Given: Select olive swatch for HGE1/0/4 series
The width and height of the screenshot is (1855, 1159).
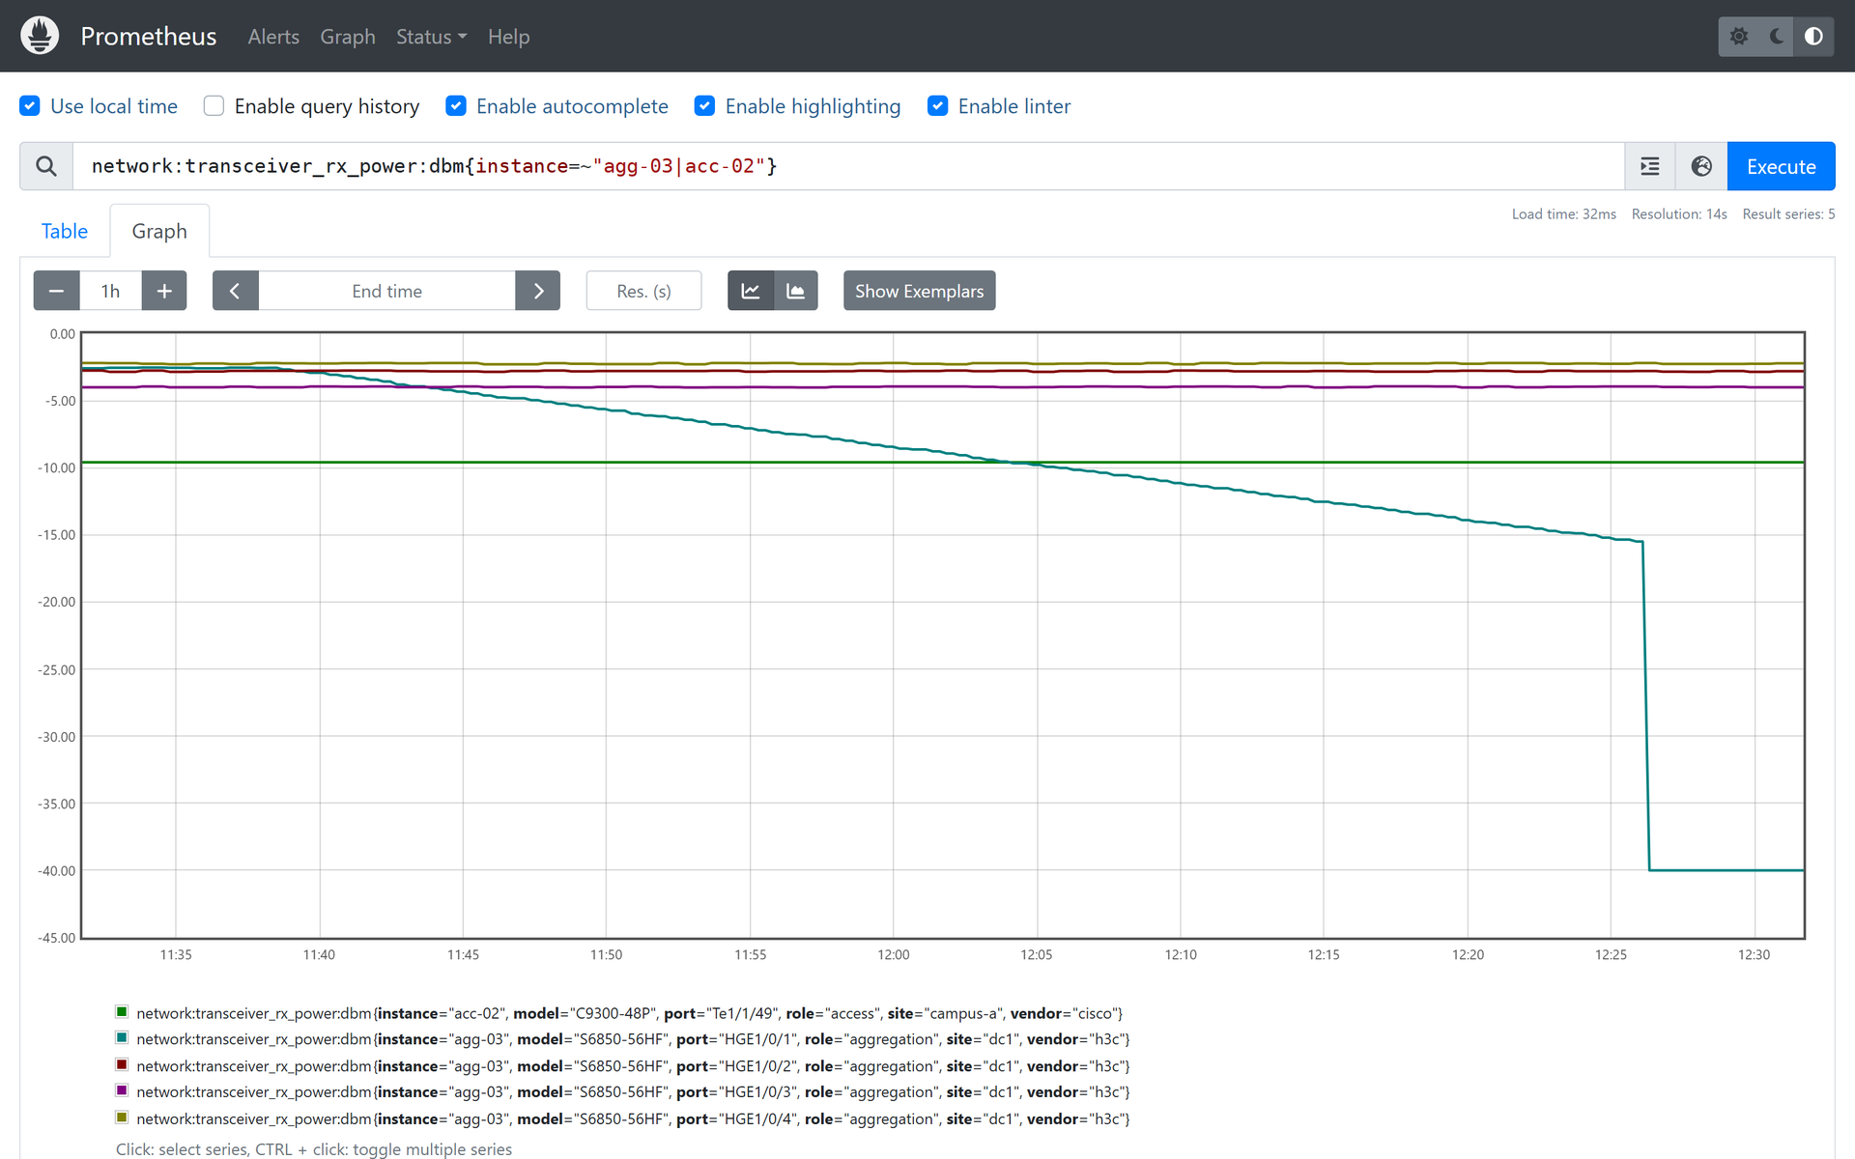Looking at the screenshot, I should coord(122,1117).
